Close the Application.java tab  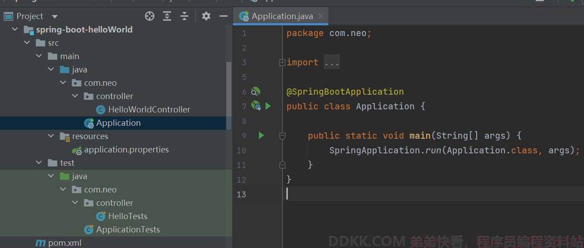(x=321, y=16)
